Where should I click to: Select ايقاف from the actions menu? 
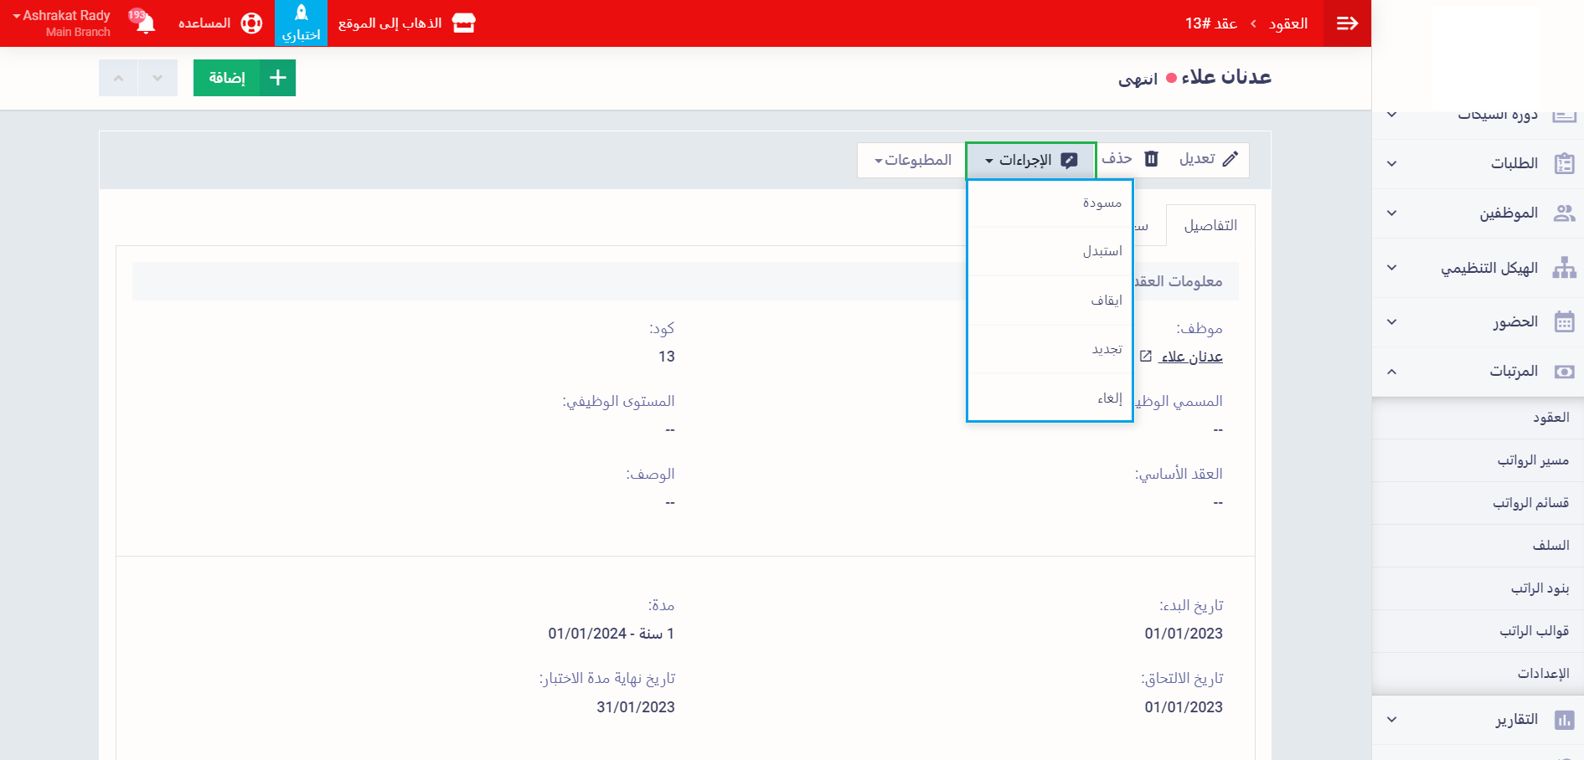tap(1106, 300)
